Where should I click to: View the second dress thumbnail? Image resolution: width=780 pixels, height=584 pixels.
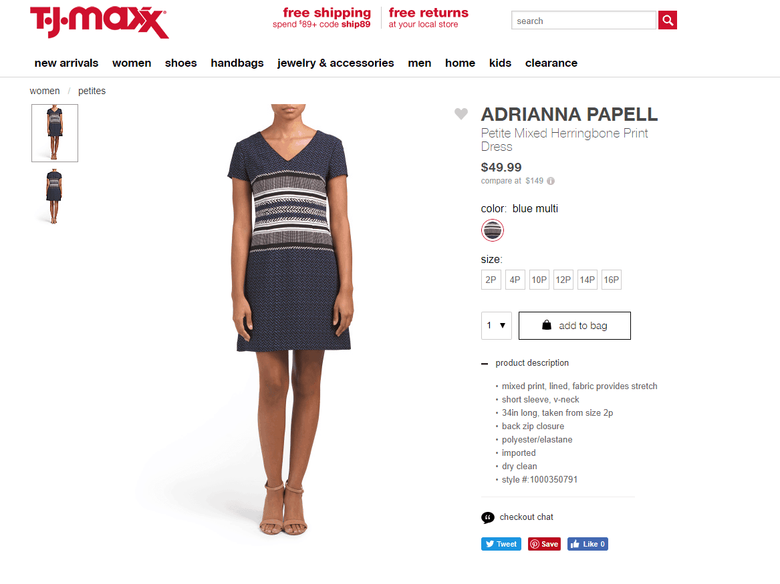(54, 197)
